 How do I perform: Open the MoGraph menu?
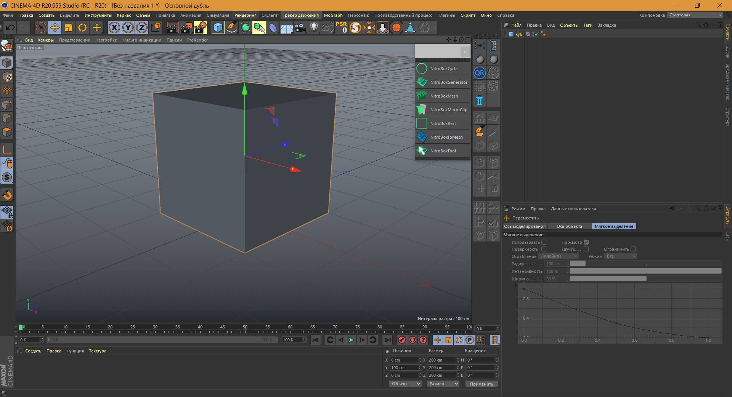333,15
